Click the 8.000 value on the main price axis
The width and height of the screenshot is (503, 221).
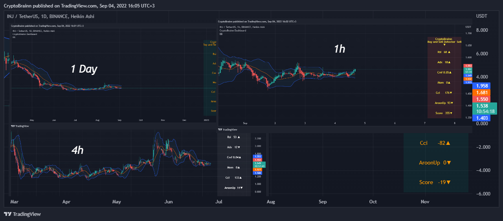click(x=482, y=30)
